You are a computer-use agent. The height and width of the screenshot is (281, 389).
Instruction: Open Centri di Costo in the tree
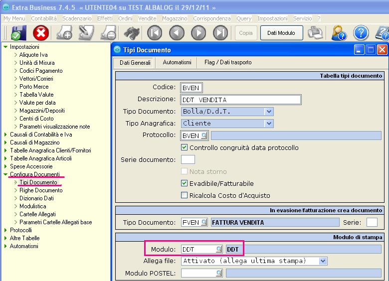click(x=36, y=119)
